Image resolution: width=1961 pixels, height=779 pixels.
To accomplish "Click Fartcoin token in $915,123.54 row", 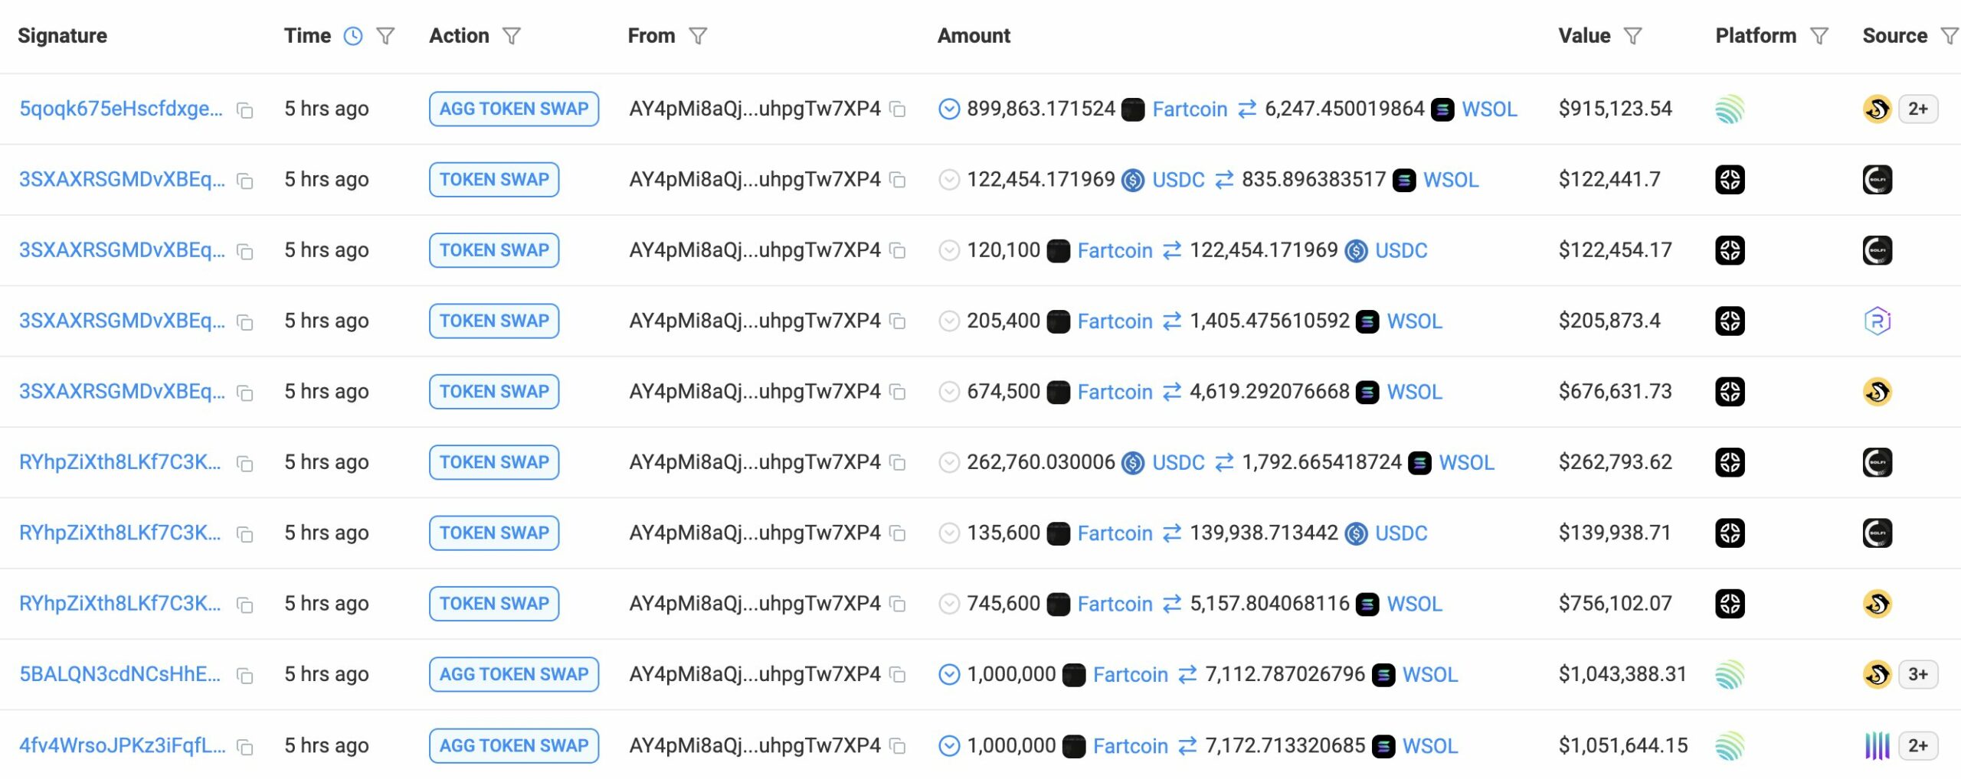I will pyautogui.click(x=1189, y=109).
